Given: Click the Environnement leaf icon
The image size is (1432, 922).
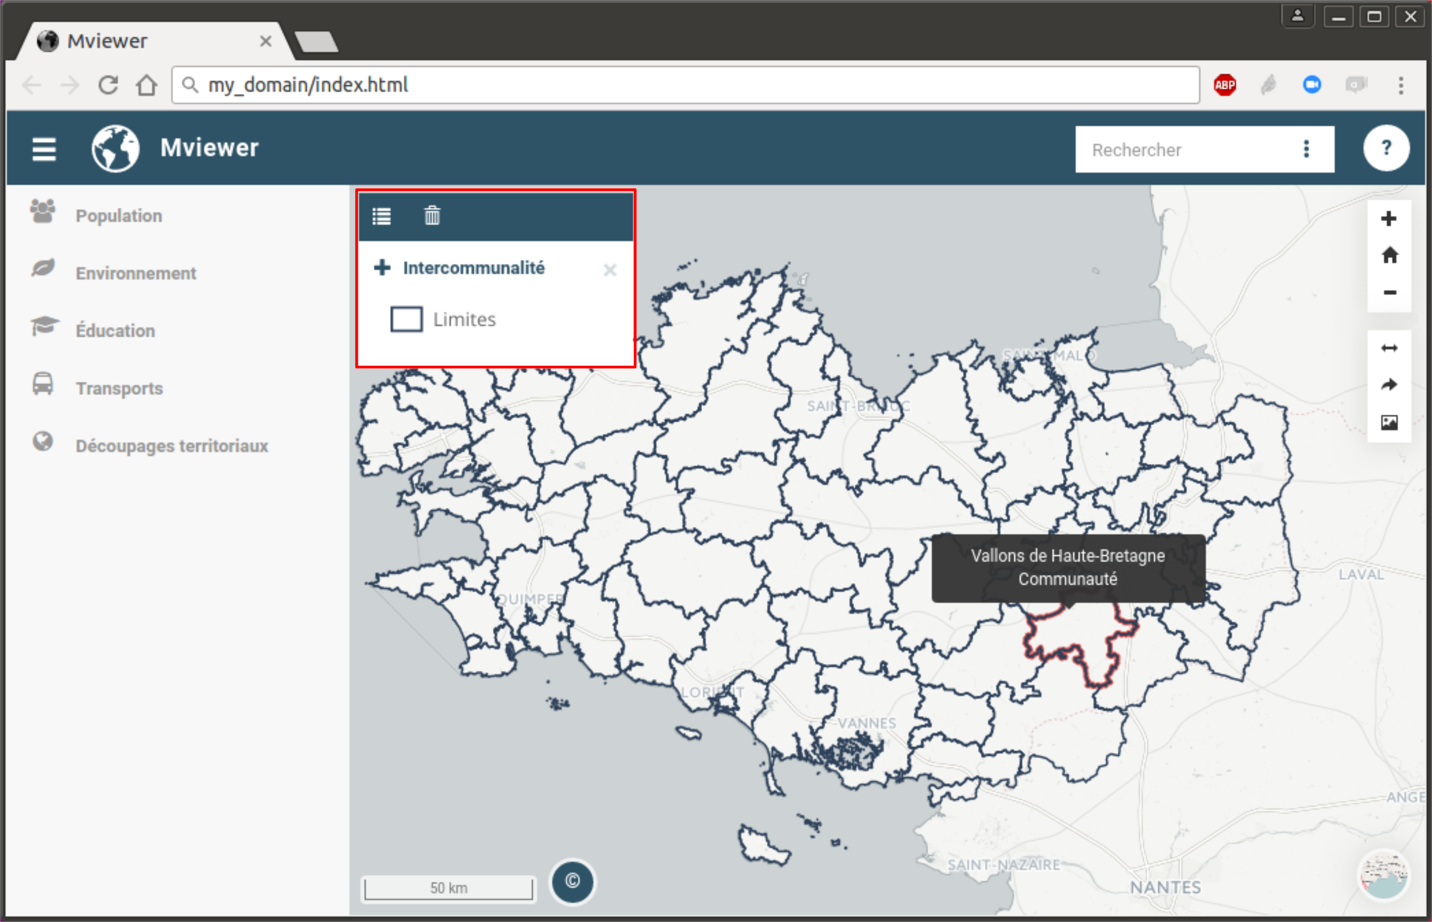Looking at the screenshot, I should (42, 268).
